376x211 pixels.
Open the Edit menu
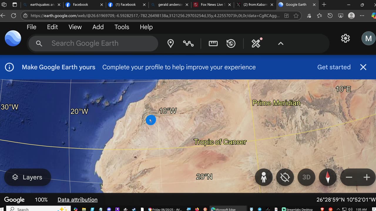tap(52, 27)
